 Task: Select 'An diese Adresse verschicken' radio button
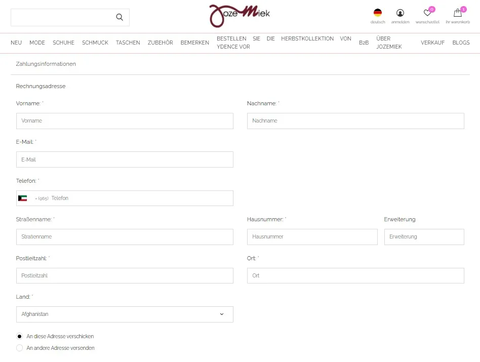pos(19,336)
